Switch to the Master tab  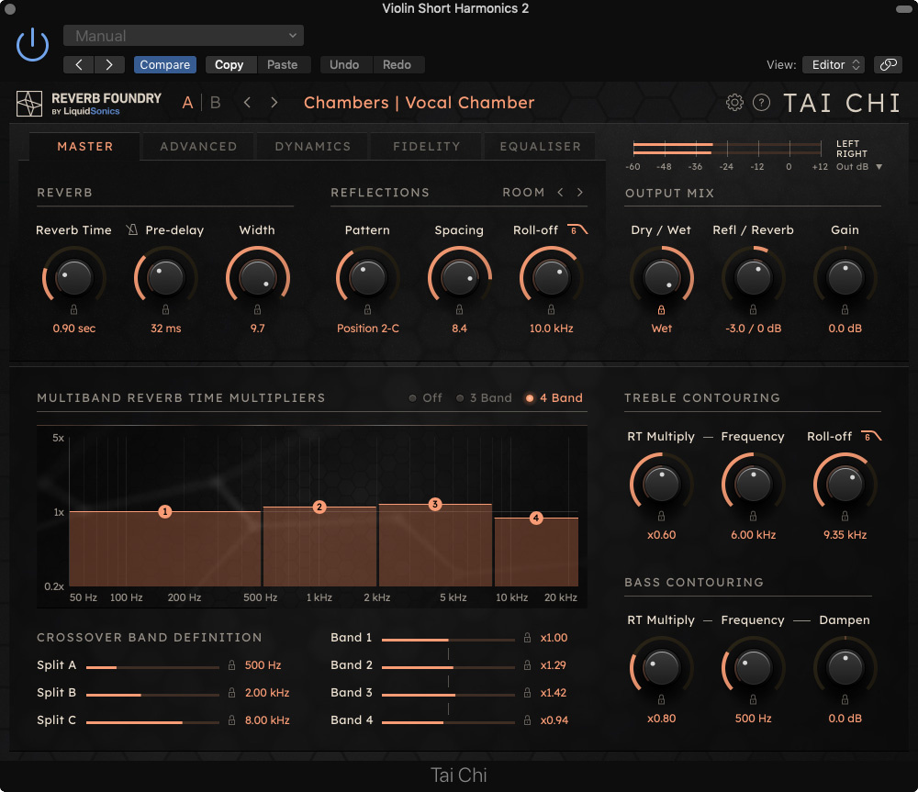point(84,146)
